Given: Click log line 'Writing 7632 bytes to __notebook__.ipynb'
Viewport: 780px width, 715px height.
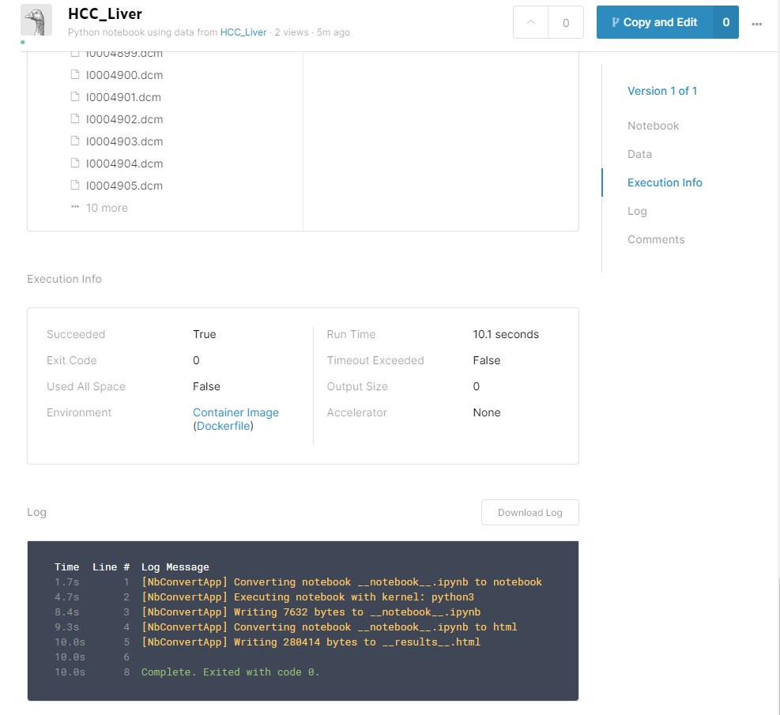Looking at the screenshot, I should point(311,612).
